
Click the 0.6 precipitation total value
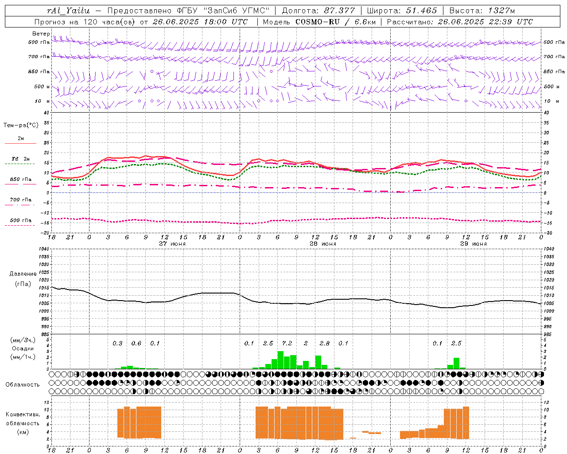pyautogui.click(x=136, y=344)
